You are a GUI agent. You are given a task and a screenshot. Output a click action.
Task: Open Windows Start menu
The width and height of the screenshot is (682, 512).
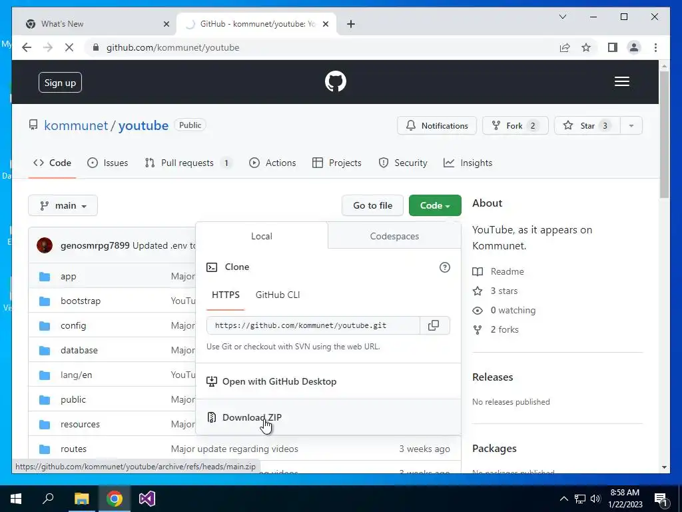pyautogui.click(x=16, y=499)
